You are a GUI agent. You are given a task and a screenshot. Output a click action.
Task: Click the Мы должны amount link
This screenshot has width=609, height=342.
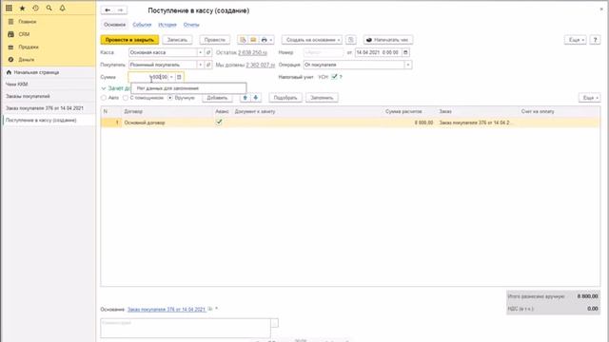pos(260,65)
